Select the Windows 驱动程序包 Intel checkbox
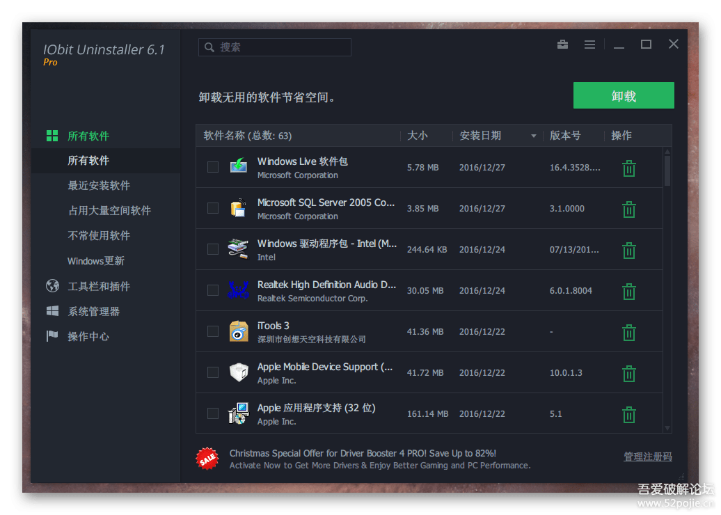Screen dimensions: 721x515 point(212,249)
